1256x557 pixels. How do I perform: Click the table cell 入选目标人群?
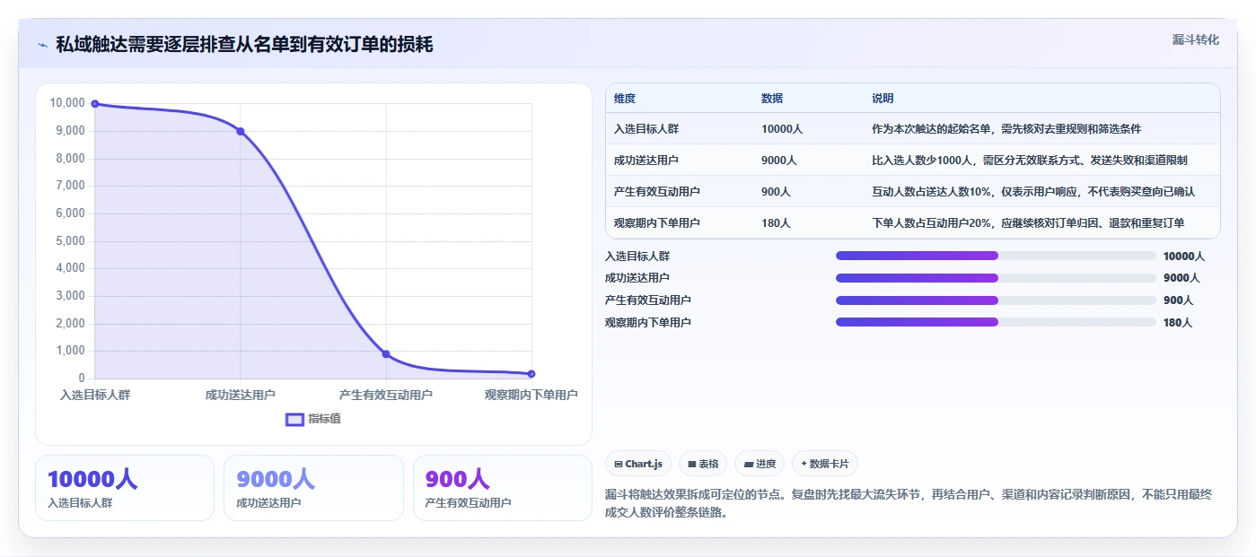[x=646, y=129]
